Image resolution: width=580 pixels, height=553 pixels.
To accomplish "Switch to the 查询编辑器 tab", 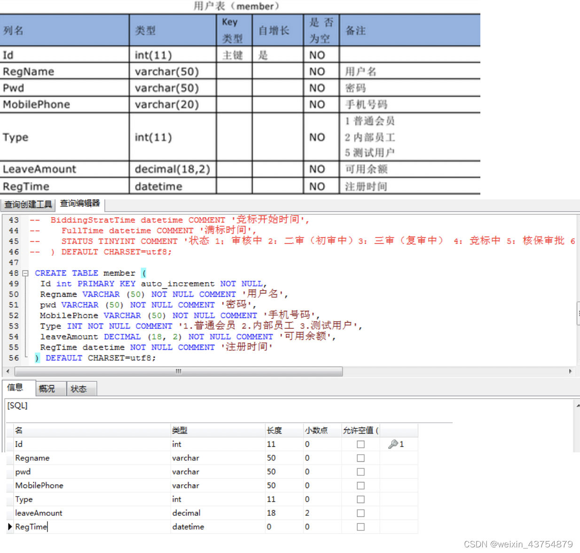I will (x=80, y=204).
